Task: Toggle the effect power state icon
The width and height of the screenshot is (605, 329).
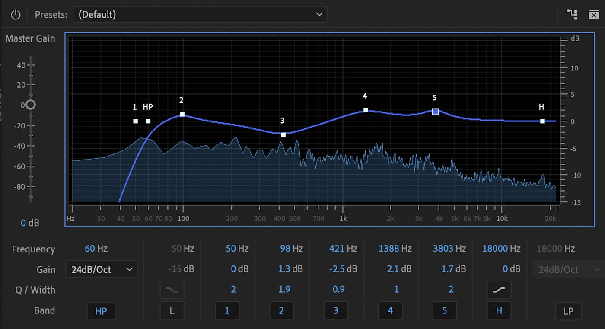Action: [16, 15]
